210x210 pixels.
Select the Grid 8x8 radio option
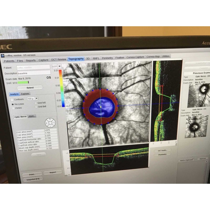[x=36, y=107]
